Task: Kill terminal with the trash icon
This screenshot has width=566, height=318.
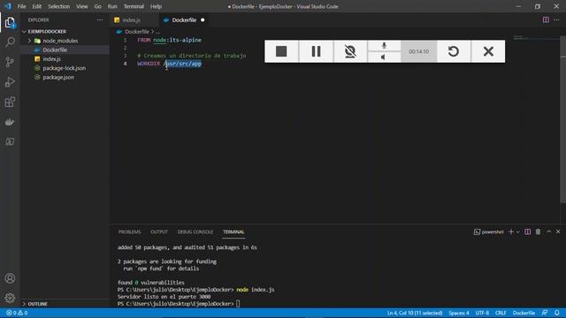Action: [538, 231]
